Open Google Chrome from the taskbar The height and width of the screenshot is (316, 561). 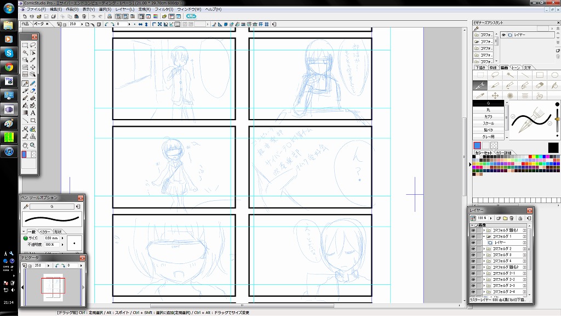click(x=9, y=67)
